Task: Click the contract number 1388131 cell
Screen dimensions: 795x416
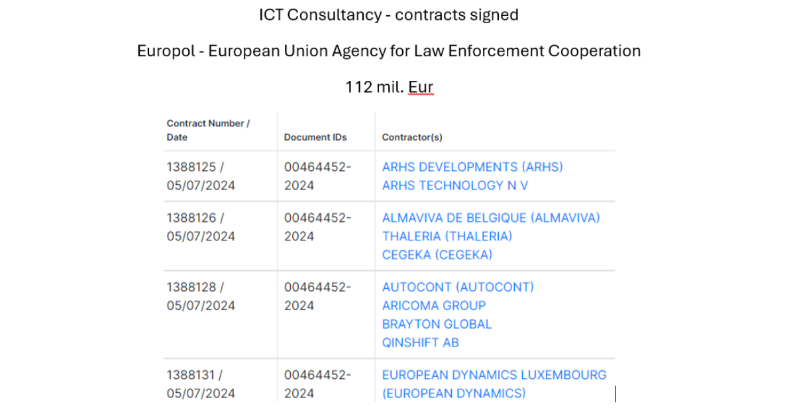Action: tap(191, 375)
